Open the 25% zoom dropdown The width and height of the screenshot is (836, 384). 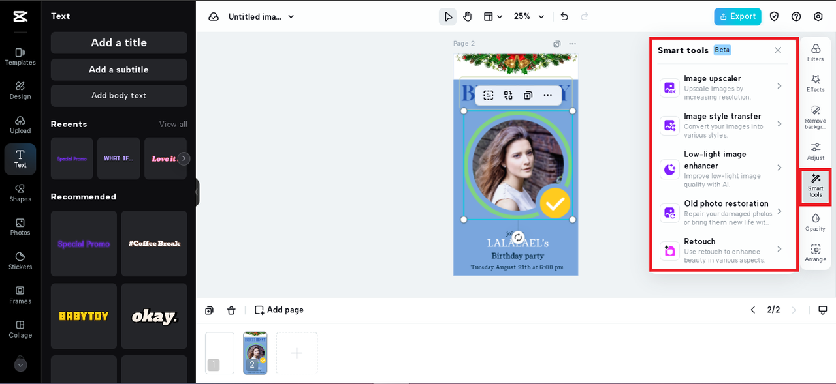point(529,17)
